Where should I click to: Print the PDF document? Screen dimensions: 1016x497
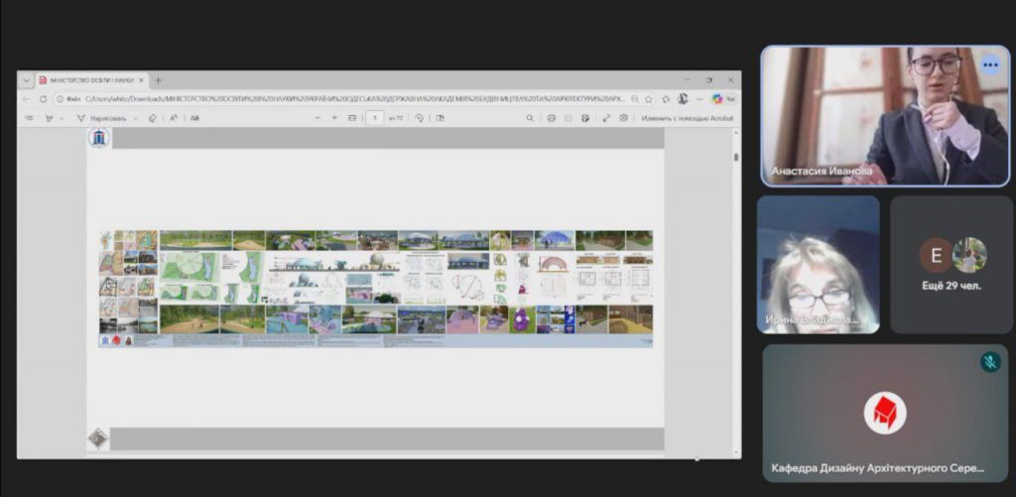tap(552, 117)
